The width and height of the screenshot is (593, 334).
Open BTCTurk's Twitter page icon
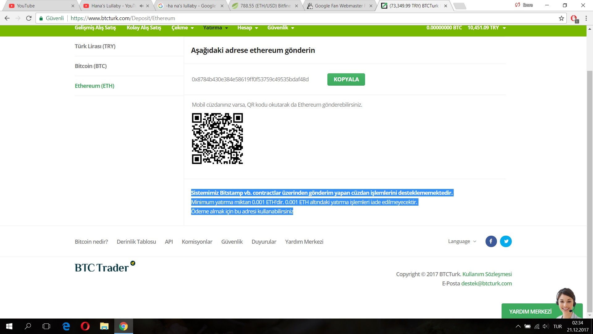tap(506, 241)
